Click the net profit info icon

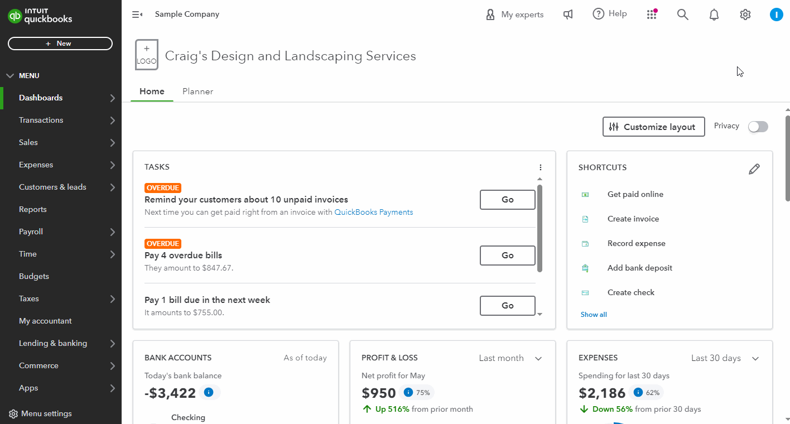pos(408,392)
